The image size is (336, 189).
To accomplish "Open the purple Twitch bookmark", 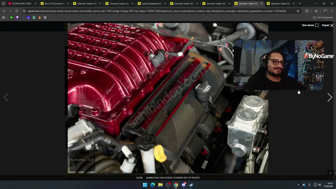I will pyautogui.click(x=17, y=18).
